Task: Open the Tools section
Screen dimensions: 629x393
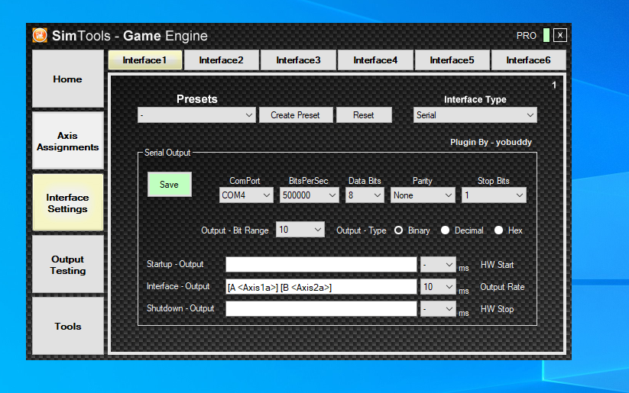Action: 68,326
